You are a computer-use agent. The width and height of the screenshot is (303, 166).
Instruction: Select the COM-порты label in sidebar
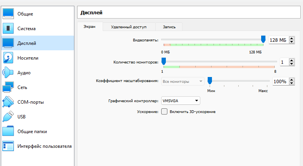[x=31, y=102]
